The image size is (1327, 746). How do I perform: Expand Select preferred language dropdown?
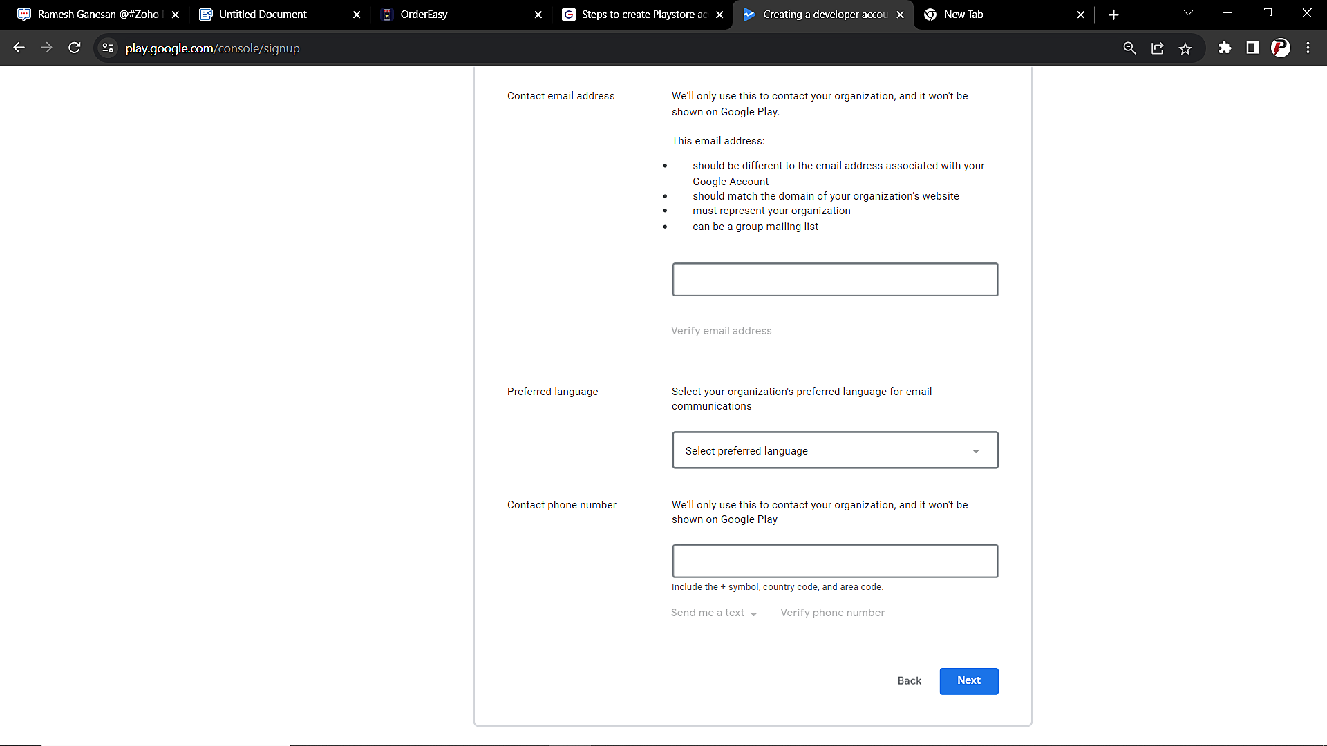pos(835,450)
